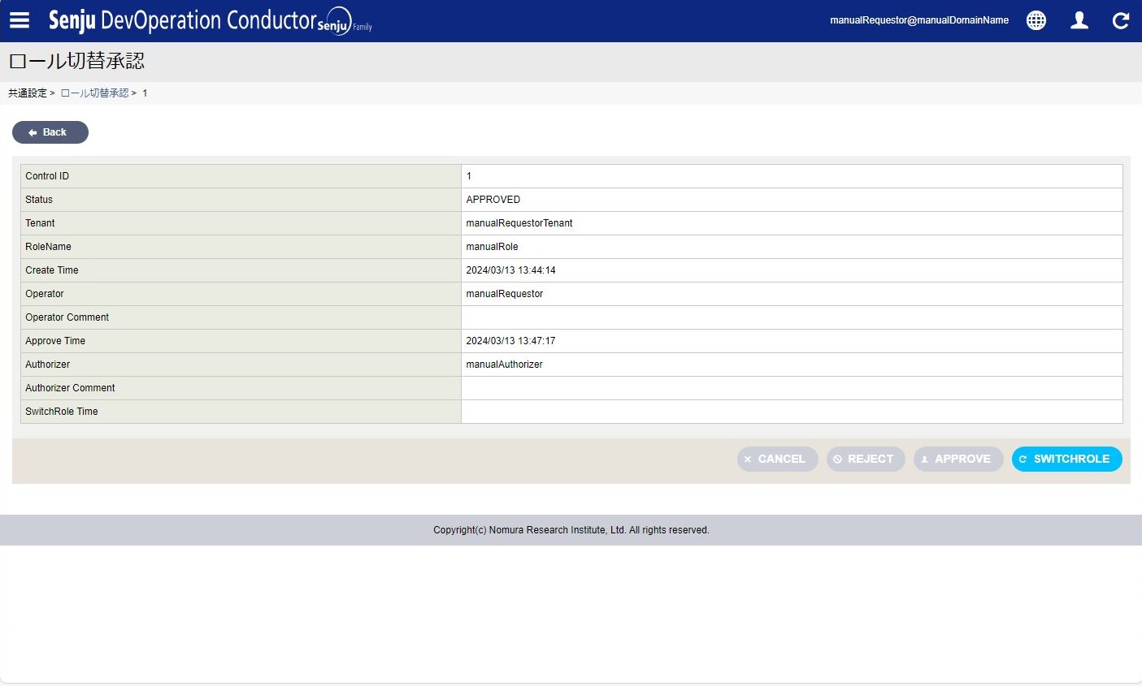Viewport: 1142px width, 686px height.
Task: Select the manualAuthorizer value
Action: pos(504,365)
